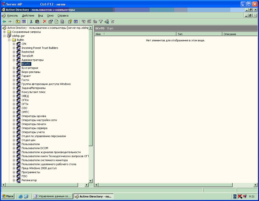259x201 pixels.
Task: Click the Help question mark icon
Action: (70, 22)
